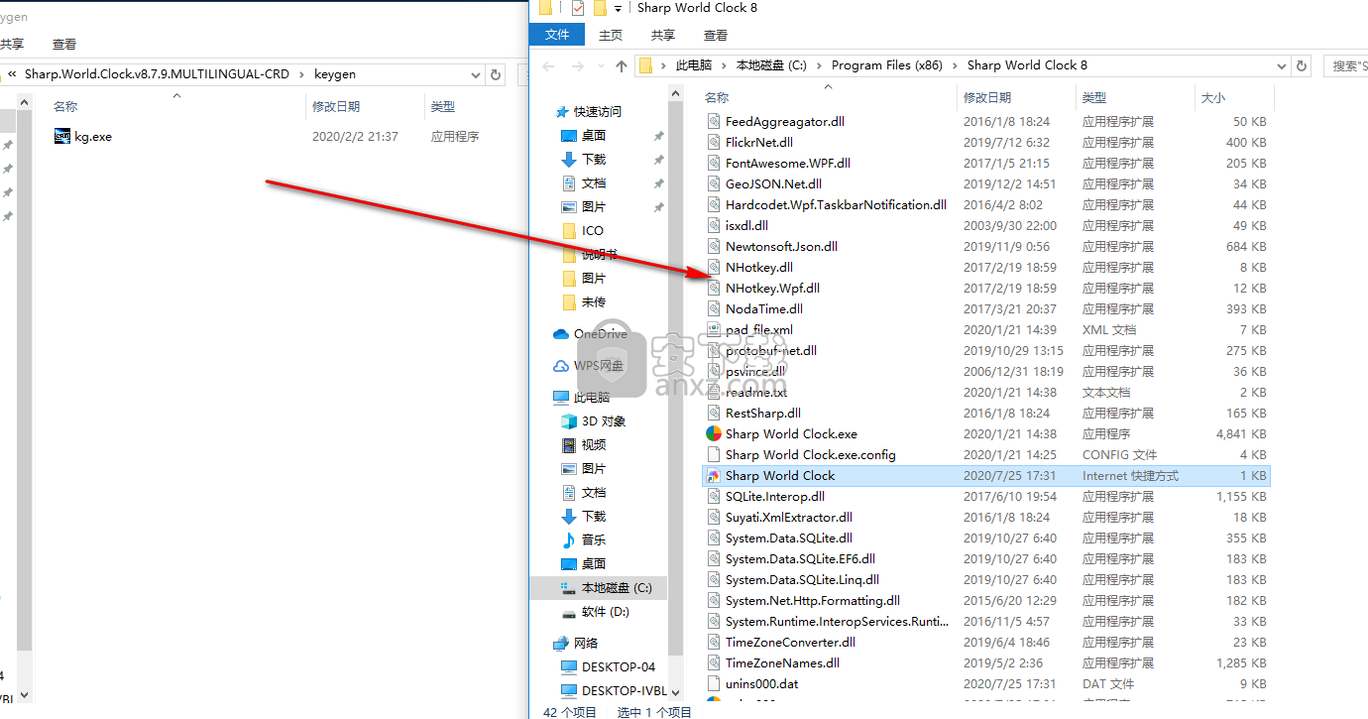Screen dimensions: 1368x719
Task: Expand chevron after 此电脑 in address bar
Action: [724, 65]
